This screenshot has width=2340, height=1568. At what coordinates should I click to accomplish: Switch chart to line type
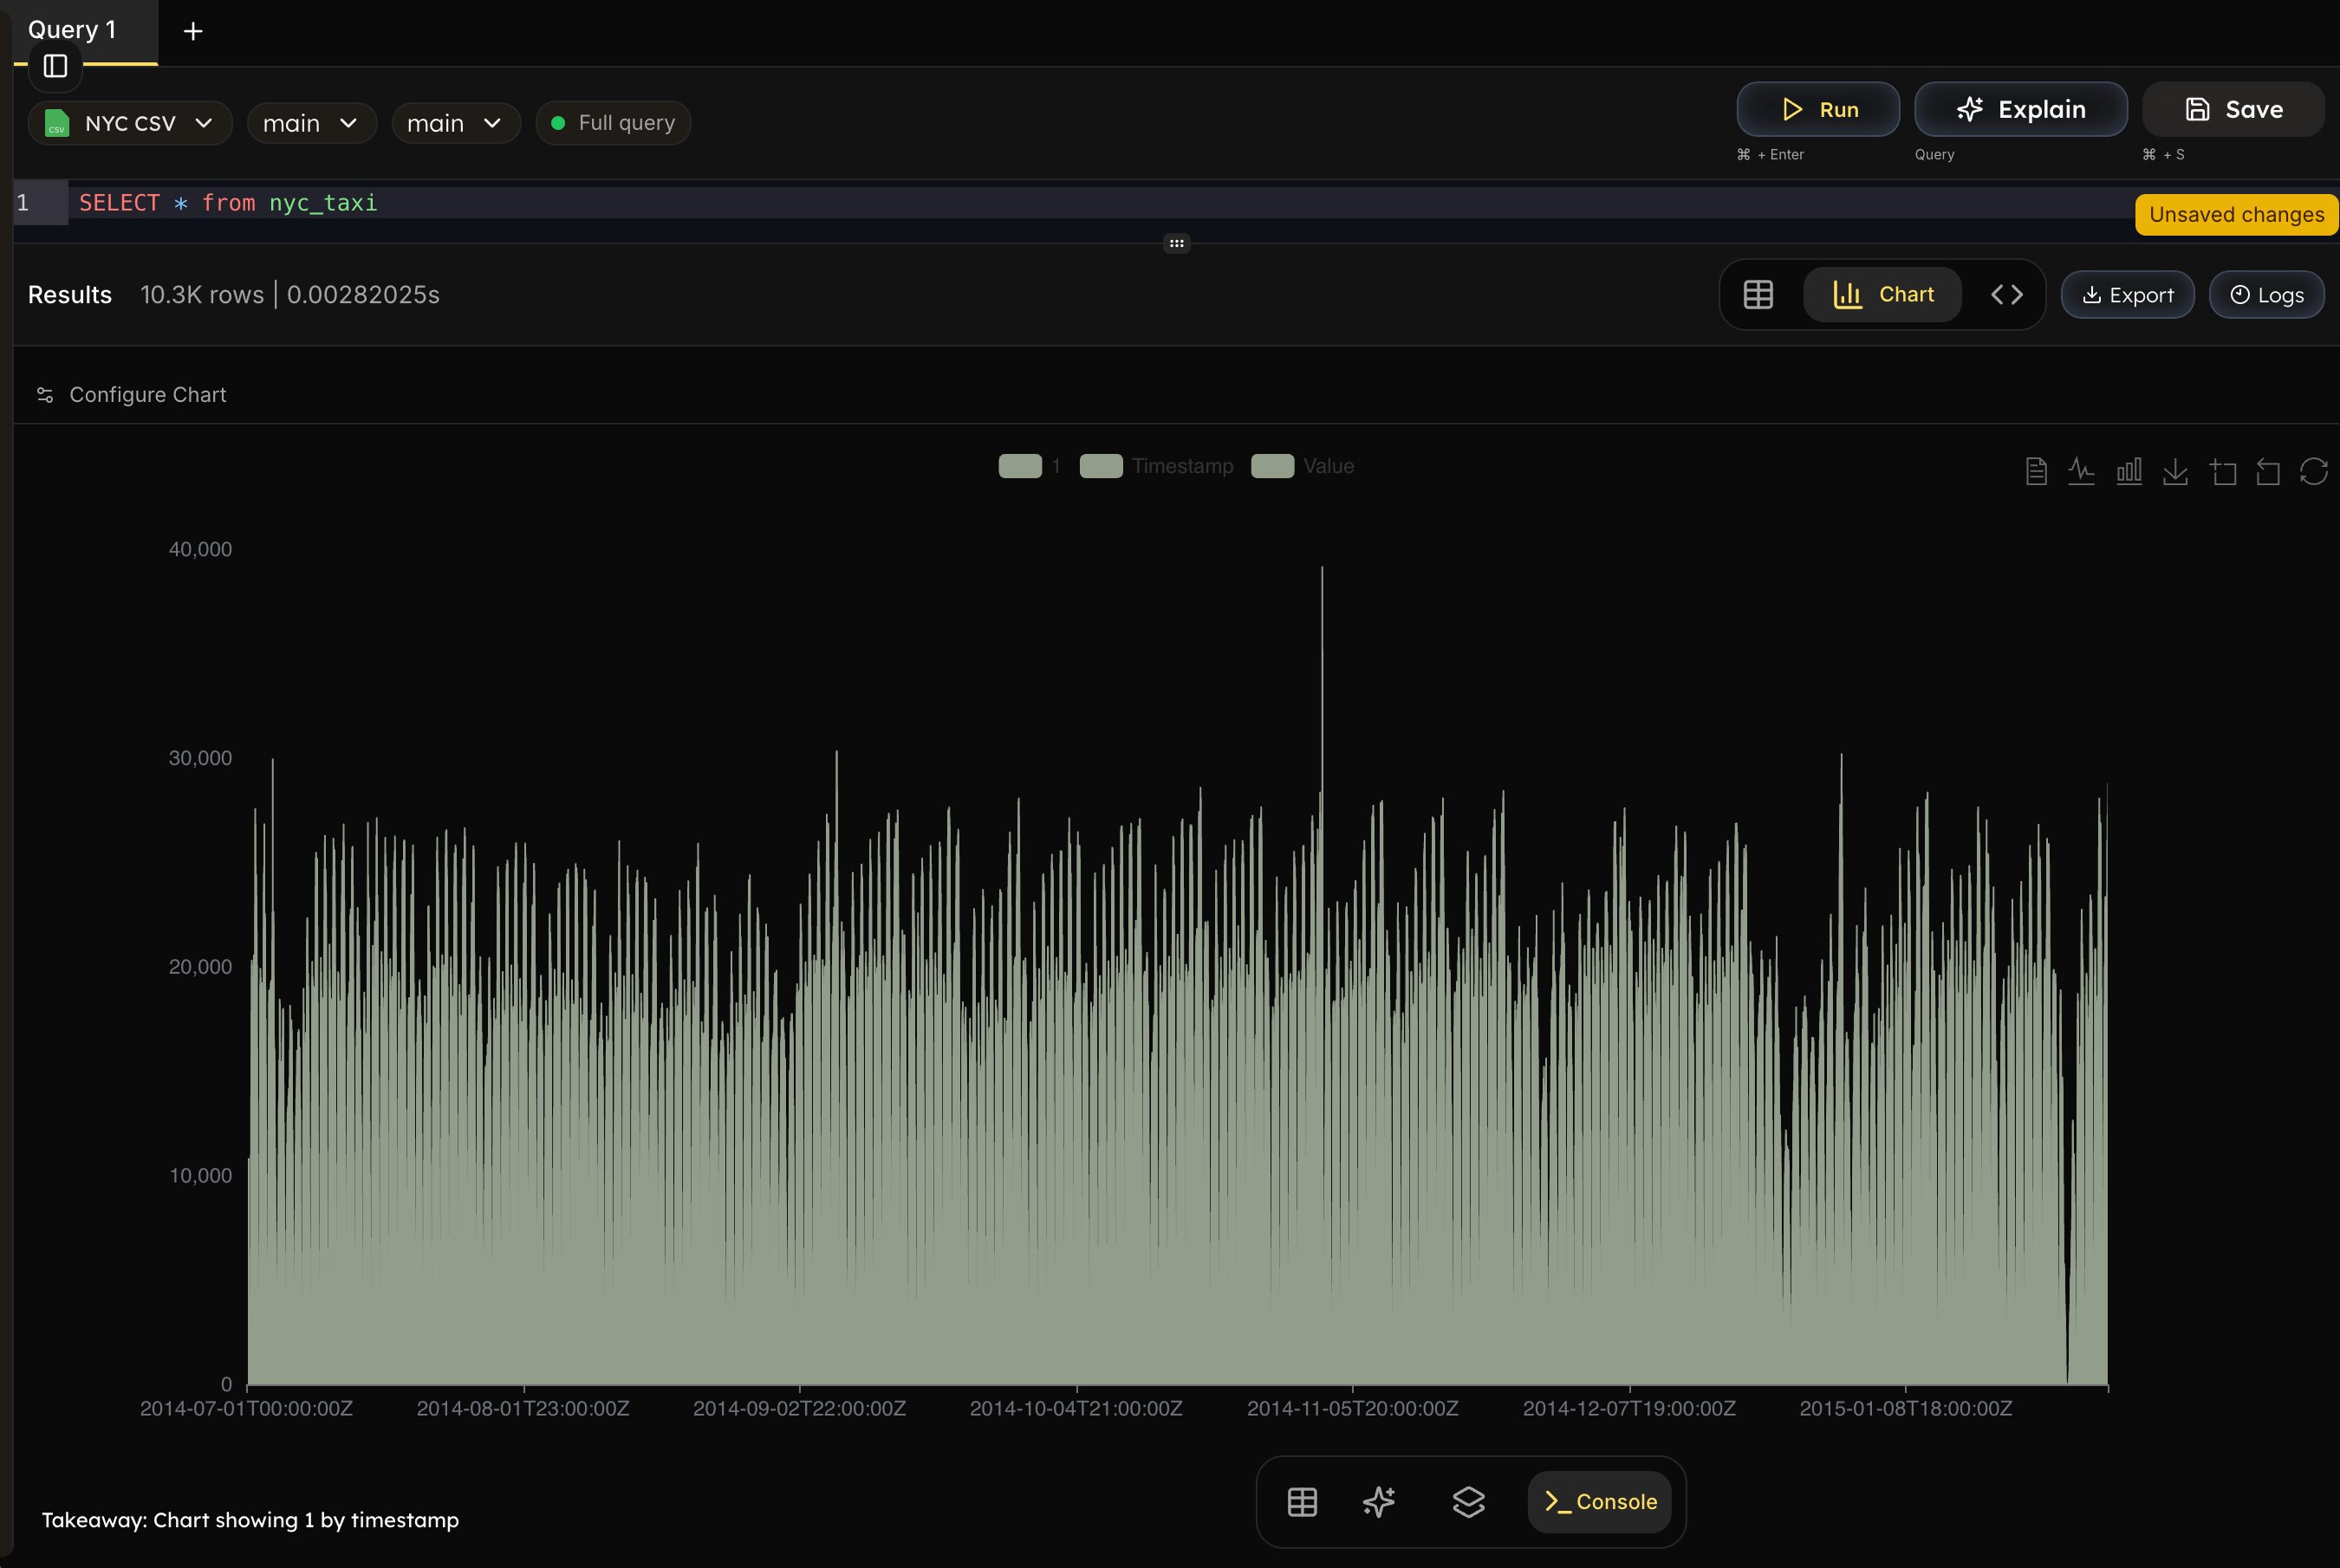click(2081, 471)
